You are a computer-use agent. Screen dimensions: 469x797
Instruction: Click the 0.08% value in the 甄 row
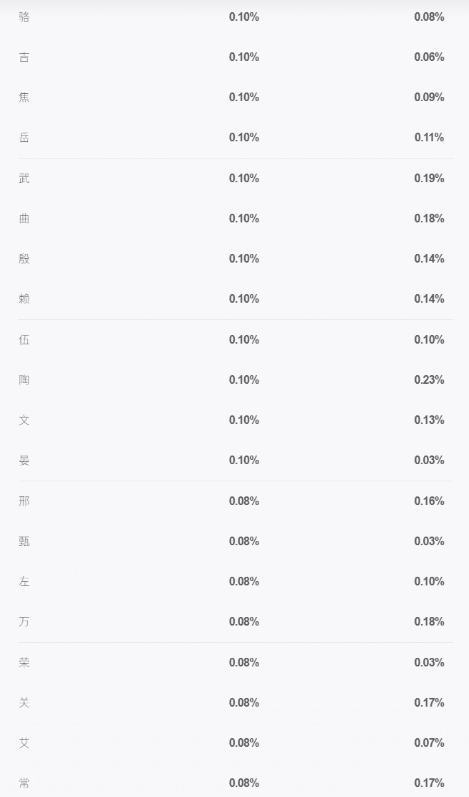tap(244, 541)
